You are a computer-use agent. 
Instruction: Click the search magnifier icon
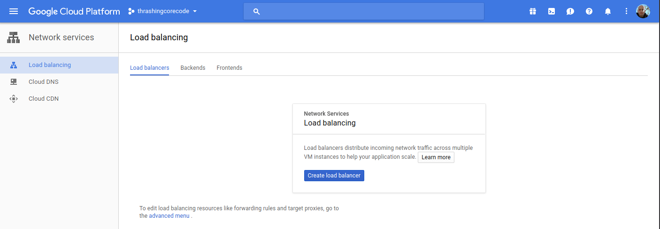(256, 11)
